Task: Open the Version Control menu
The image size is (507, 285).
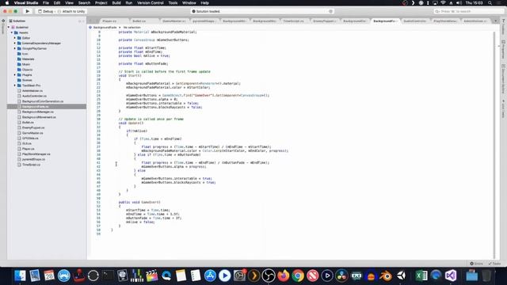Action: [x=151, y=3]
